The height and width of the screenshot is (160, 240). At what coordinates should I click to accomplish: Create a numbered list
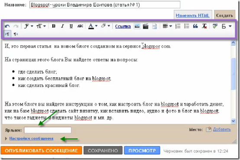(x=178, y=26)
